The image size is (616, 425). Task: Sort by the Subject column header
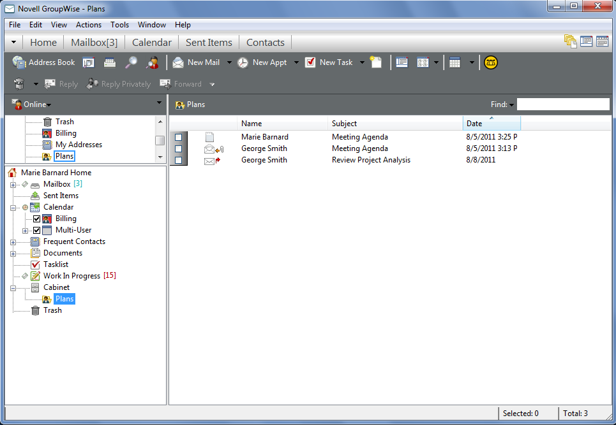tap(395, 123)
